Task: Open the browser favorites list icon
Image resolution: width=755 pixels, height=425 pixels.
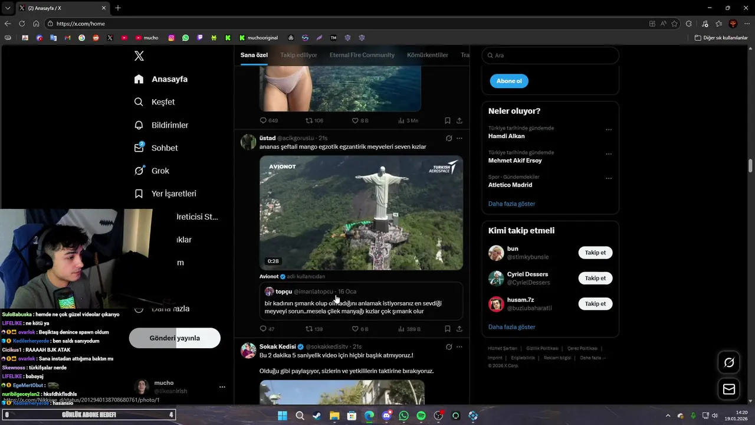Action: 718,24
